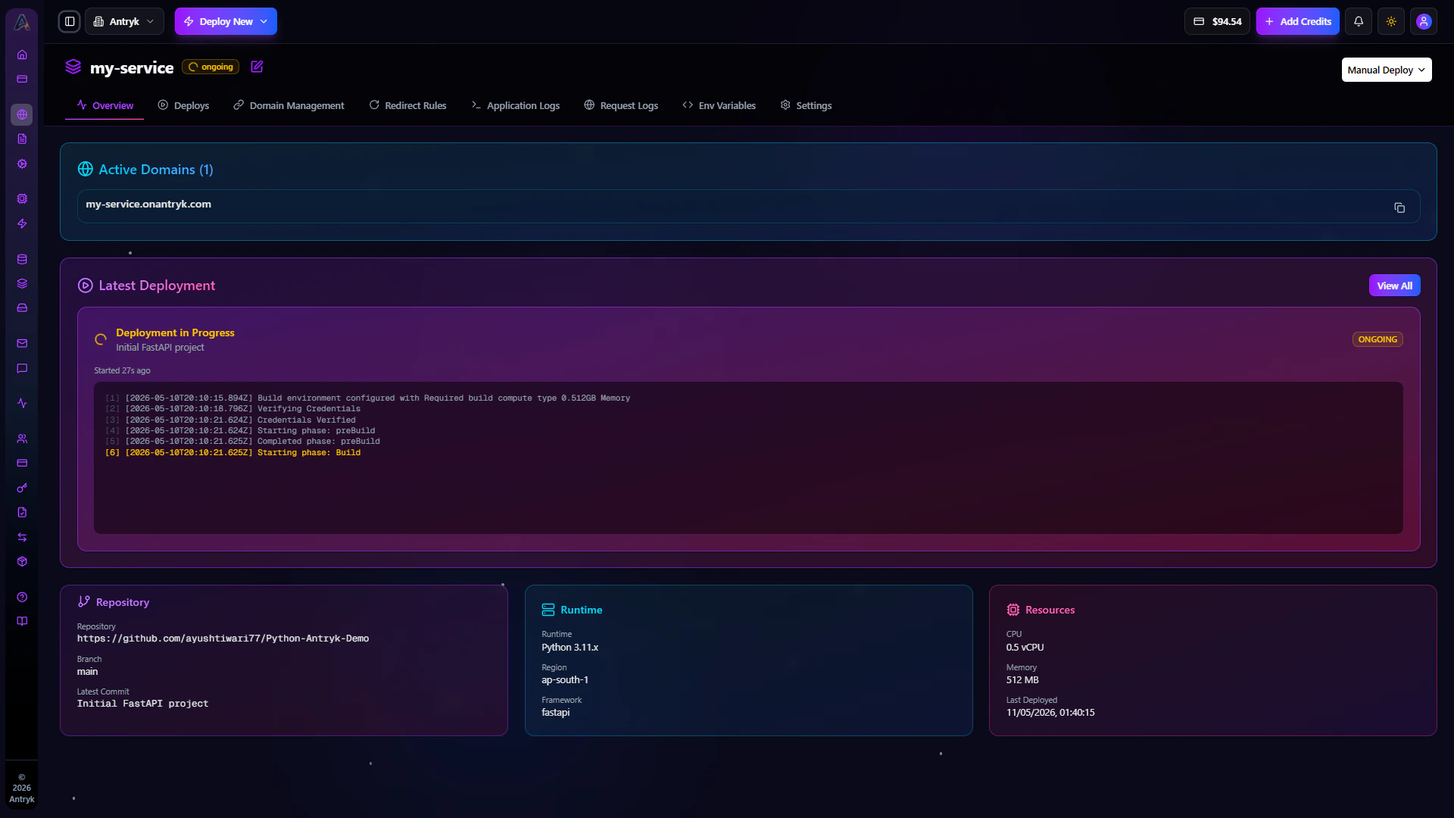The height and width of the screenshot is (818, 1454).
Task: Click the ongoing status badge
Action: click(211, 67)
